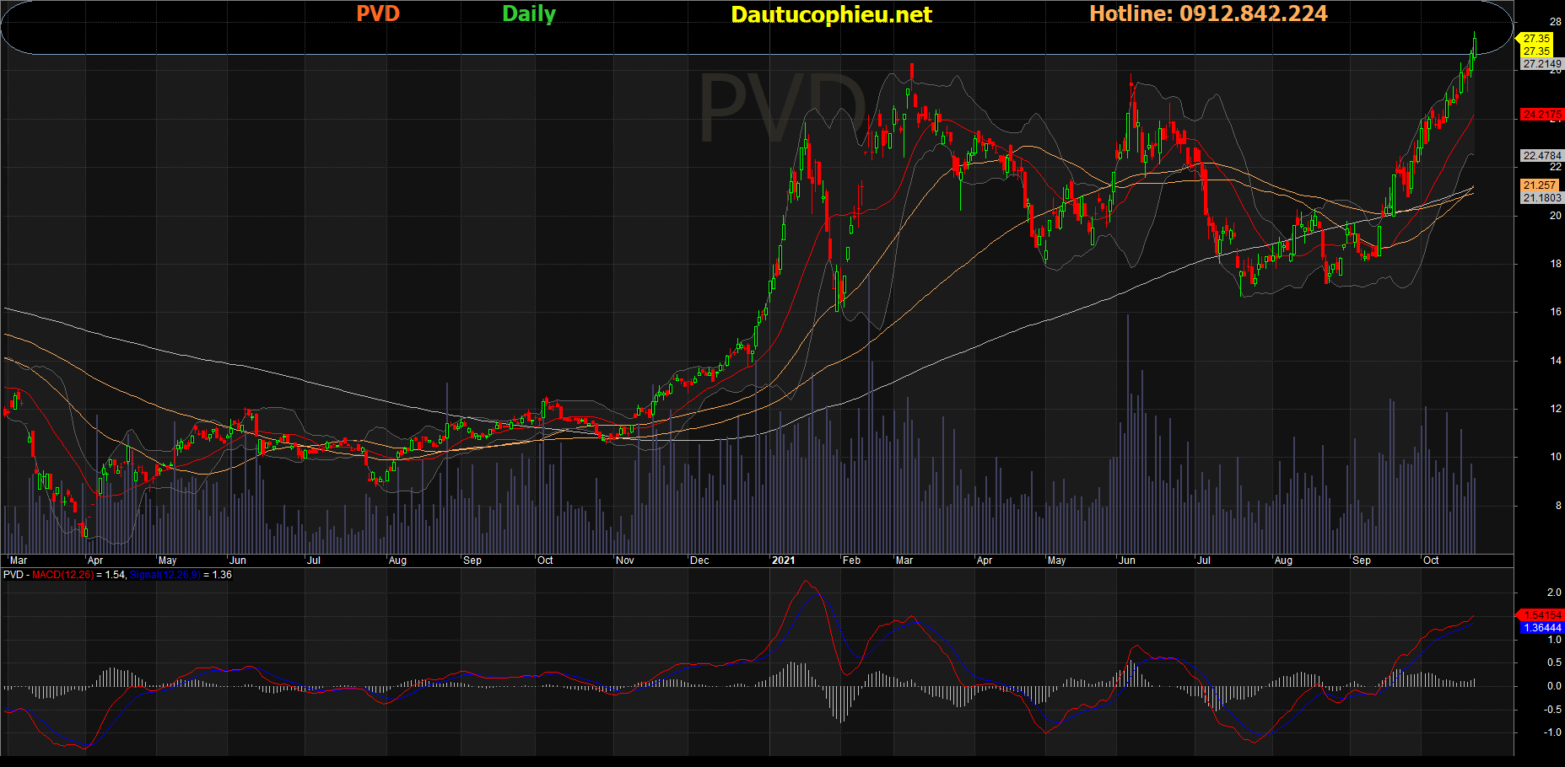The width and height of the screenshot is (1565, 767).
Task: Click the green Daily timeframe label
Action: tap(529, 14)
